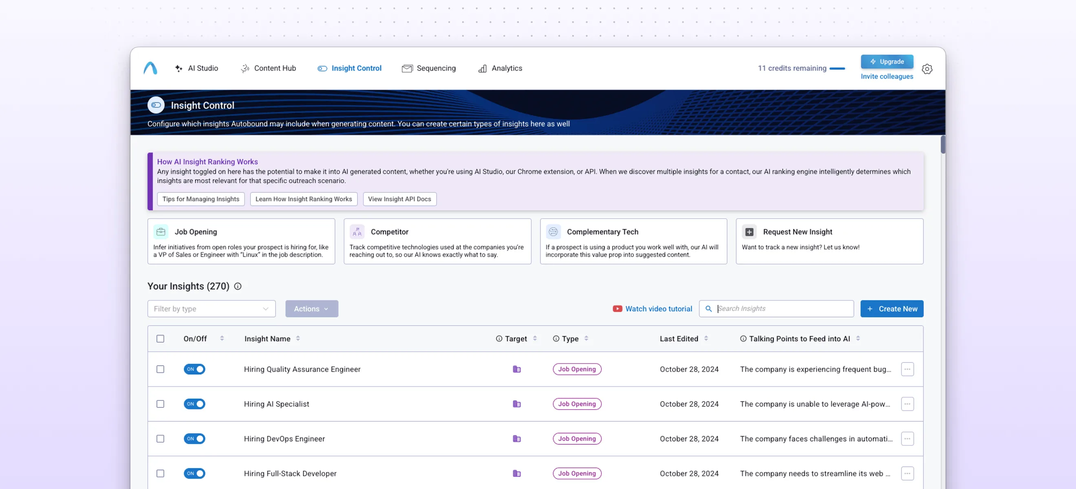Open more options for Hiring DevOps Engineer
Screen dimensions: 1076x489
(x=907, y=438)
